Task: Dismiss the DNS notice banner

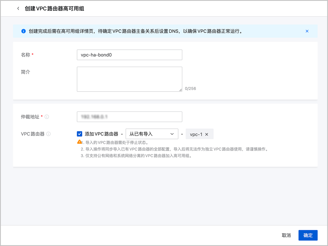Action: point(307,31)
